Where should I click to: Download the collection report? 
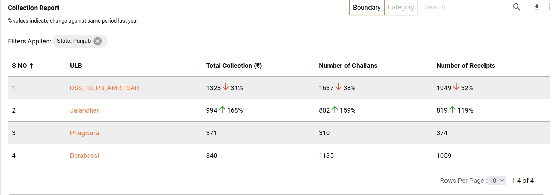coord(537,7)
